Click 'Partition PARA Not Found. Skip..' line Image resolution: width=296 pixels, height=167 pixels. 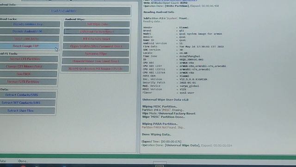[x=163, y=128]
